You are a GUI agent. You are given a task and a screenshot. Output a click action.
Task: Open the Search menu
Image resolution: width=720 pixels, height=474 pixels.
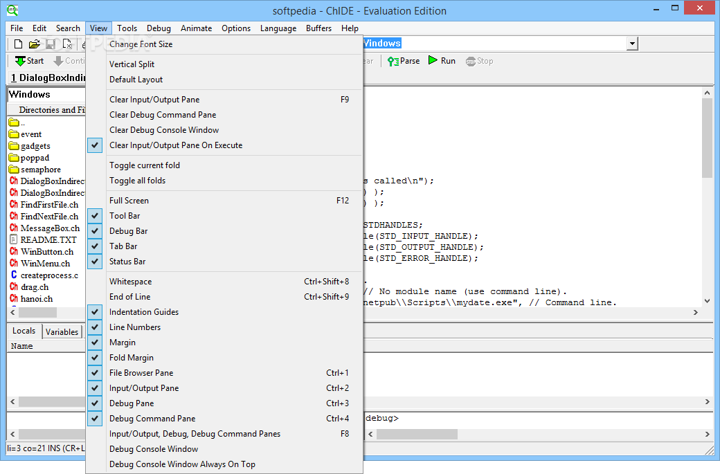(68, 28)
